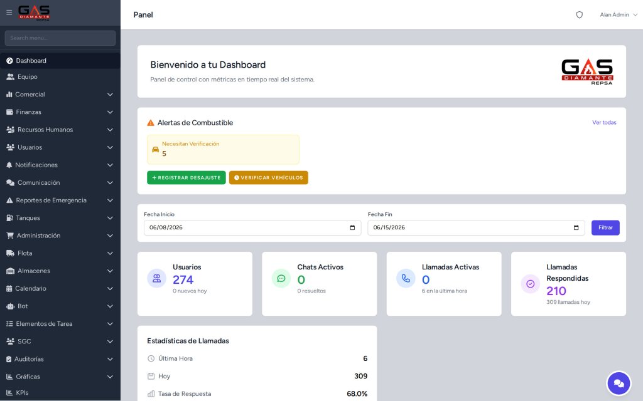Image resolution: width=643 pixels, height=401 pixels.
Task: Click the Usuarios count 274
Action: pos(183,279)
